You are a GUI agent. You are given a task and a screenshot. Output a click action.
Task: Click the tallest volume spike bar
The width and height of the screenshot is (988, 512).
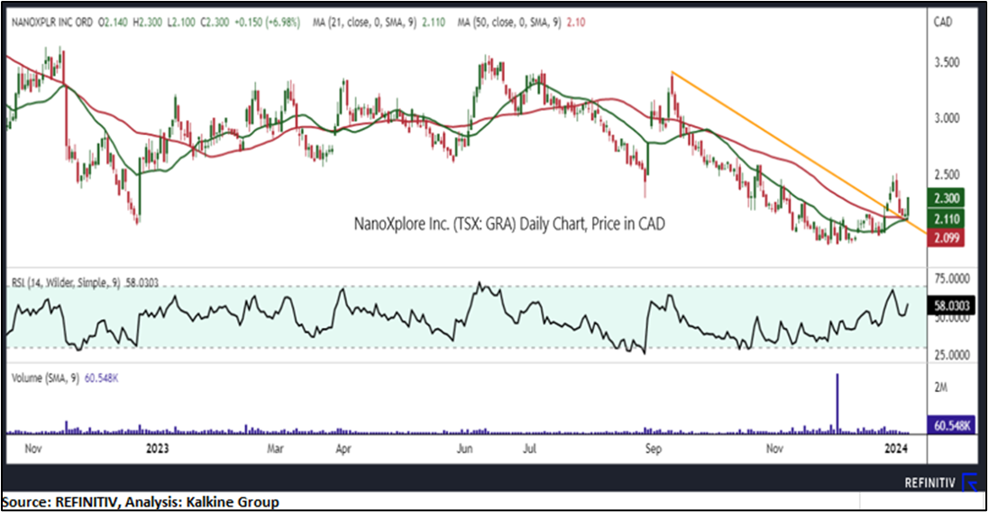click(837, 403)
